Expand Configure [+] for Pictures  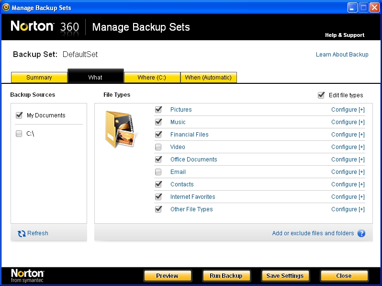348,110
